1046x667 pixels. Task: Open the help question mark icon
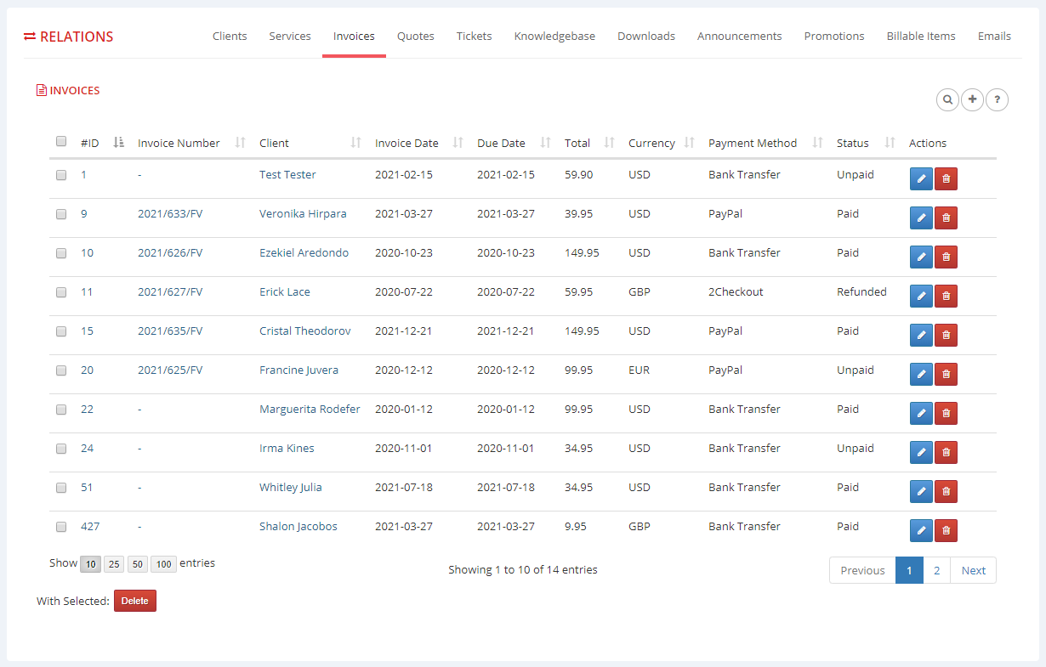tap(997, 99)
